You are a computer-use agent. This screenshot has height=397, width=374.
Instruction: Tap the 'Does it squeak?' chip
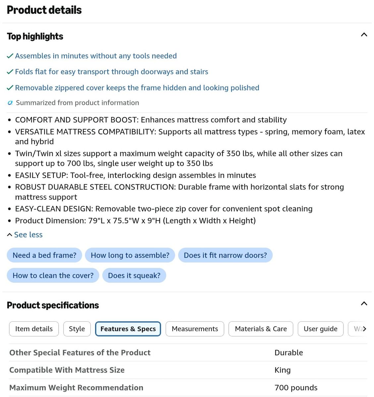[x=134, y=275]
